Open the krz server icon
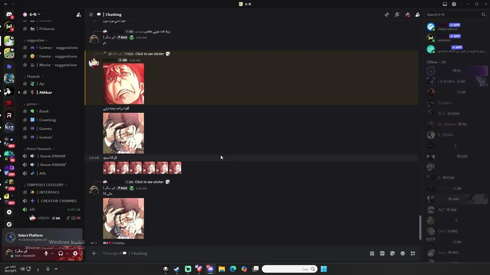Image resolution: width=490 pixels, height=275 pixels. (9, 128)
